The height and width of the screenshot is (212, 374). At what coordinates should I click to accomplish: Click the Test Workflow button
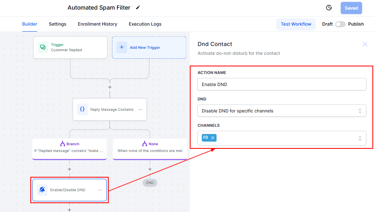296,24
